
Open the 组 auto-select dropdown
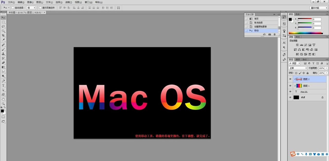click(31, 8)
